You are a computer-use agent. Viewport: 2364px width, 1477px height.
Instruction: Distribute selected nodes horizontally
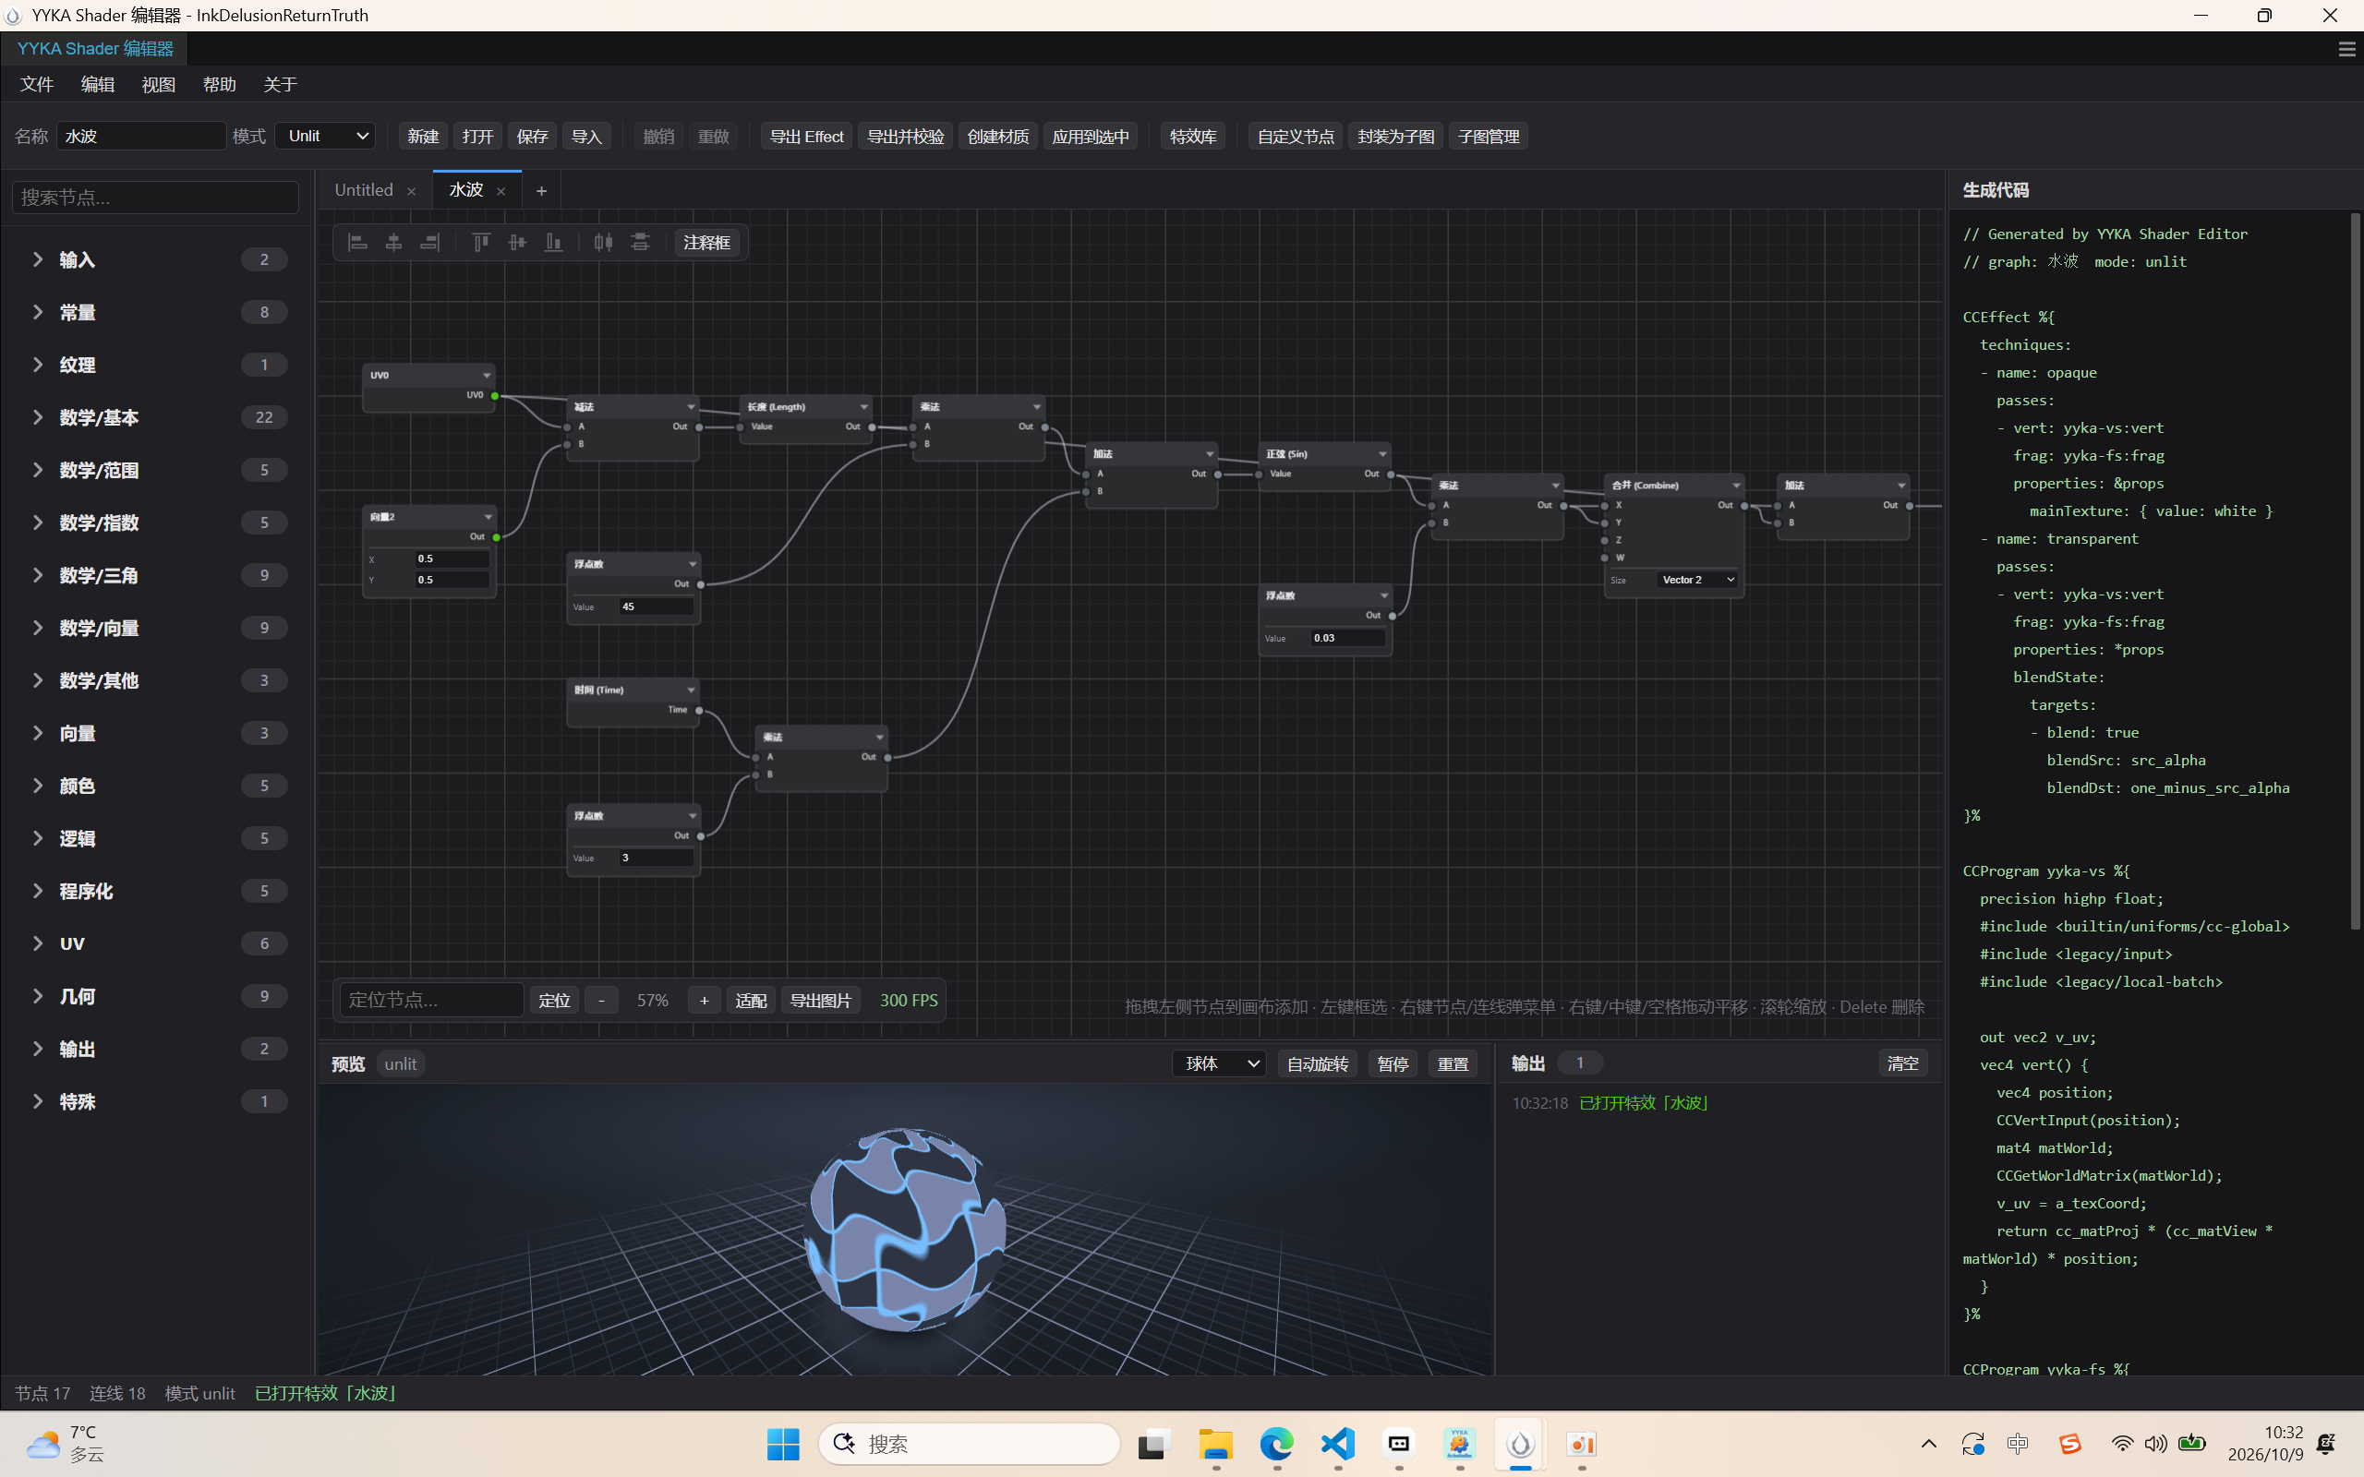coord(604,242)
